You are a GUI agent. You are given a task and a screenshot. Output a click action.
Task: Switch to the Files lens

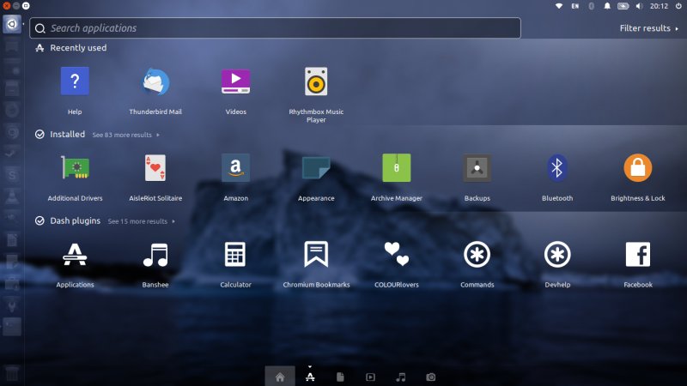340,377
